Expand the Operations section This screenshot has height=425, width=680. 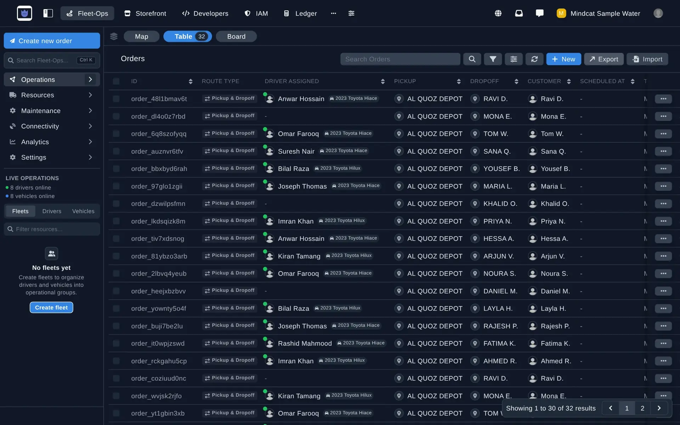point(52,79)
